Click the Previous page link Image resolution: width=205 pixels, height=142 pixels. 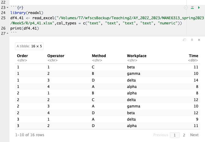(x=160, y=135)
